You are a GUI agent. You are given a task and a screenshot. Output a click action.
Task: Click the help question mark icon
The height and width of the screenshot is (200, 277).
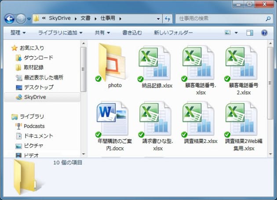tap(264, 33)
